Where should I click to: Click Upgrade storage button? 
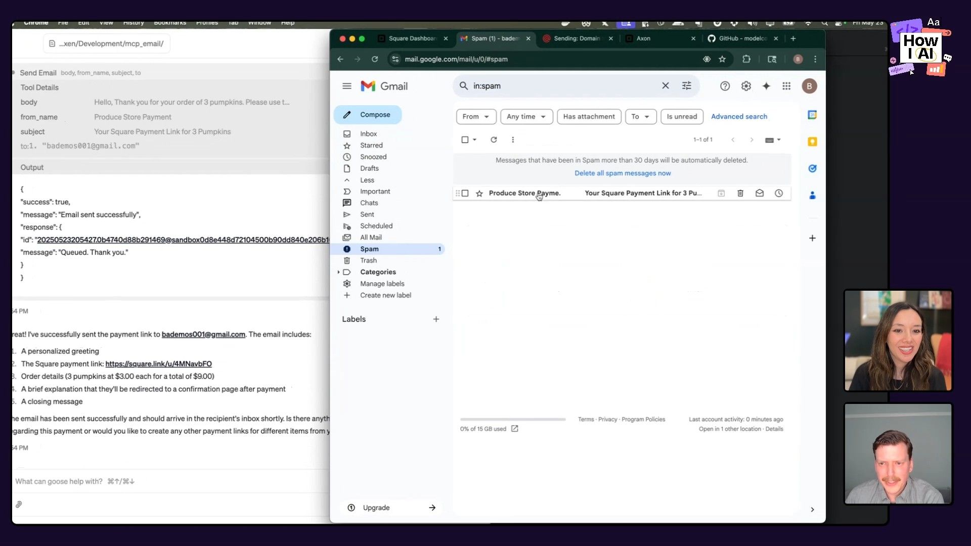(x=391, y=508)
